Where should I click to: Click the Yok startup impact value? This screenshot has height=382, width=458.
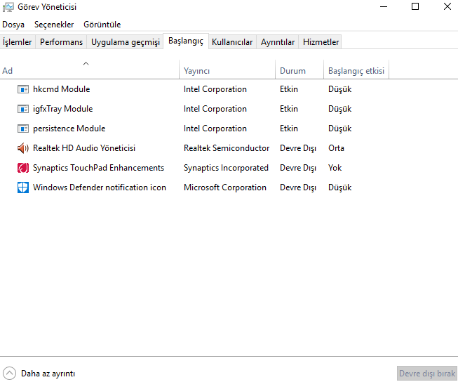tap(335, 168)
